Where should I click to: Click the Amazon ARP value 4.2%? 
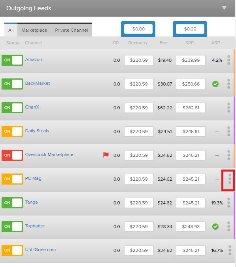pyautogui.click(x=217, y=60)
